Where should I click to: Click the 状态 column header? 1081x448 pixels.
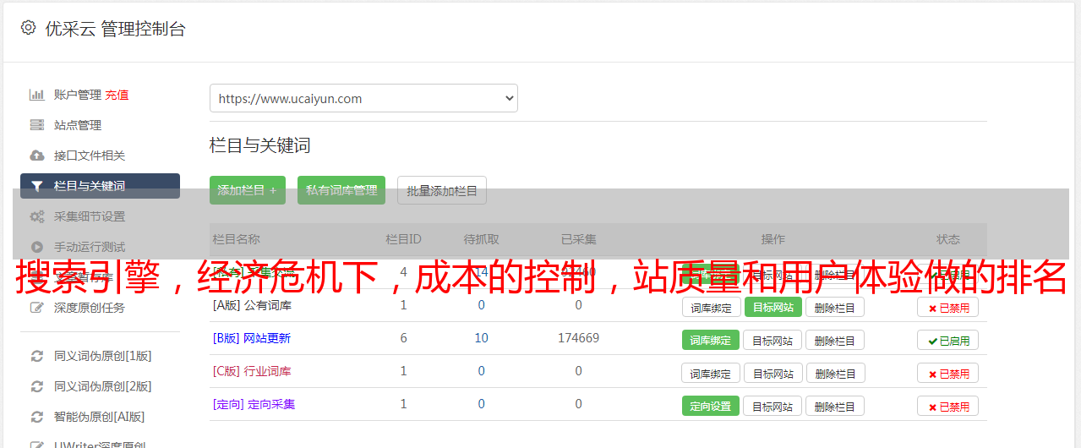(x=947, y=239)
